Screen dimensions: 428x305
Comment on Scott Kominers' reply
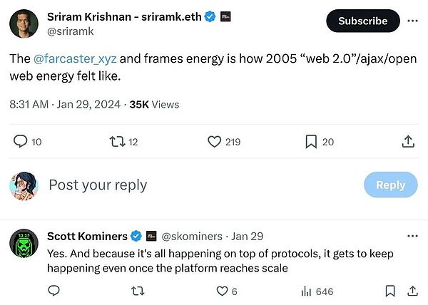point(53,291)
